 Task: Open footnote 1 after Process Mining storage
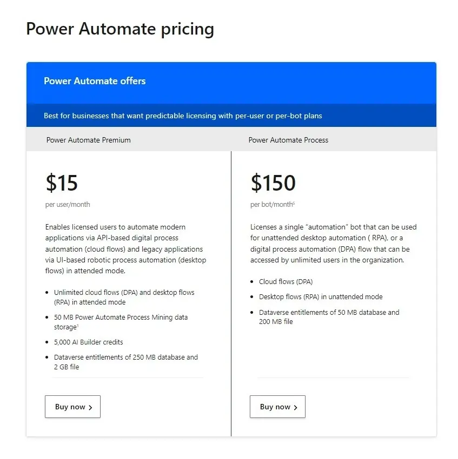tap(78, 325)
